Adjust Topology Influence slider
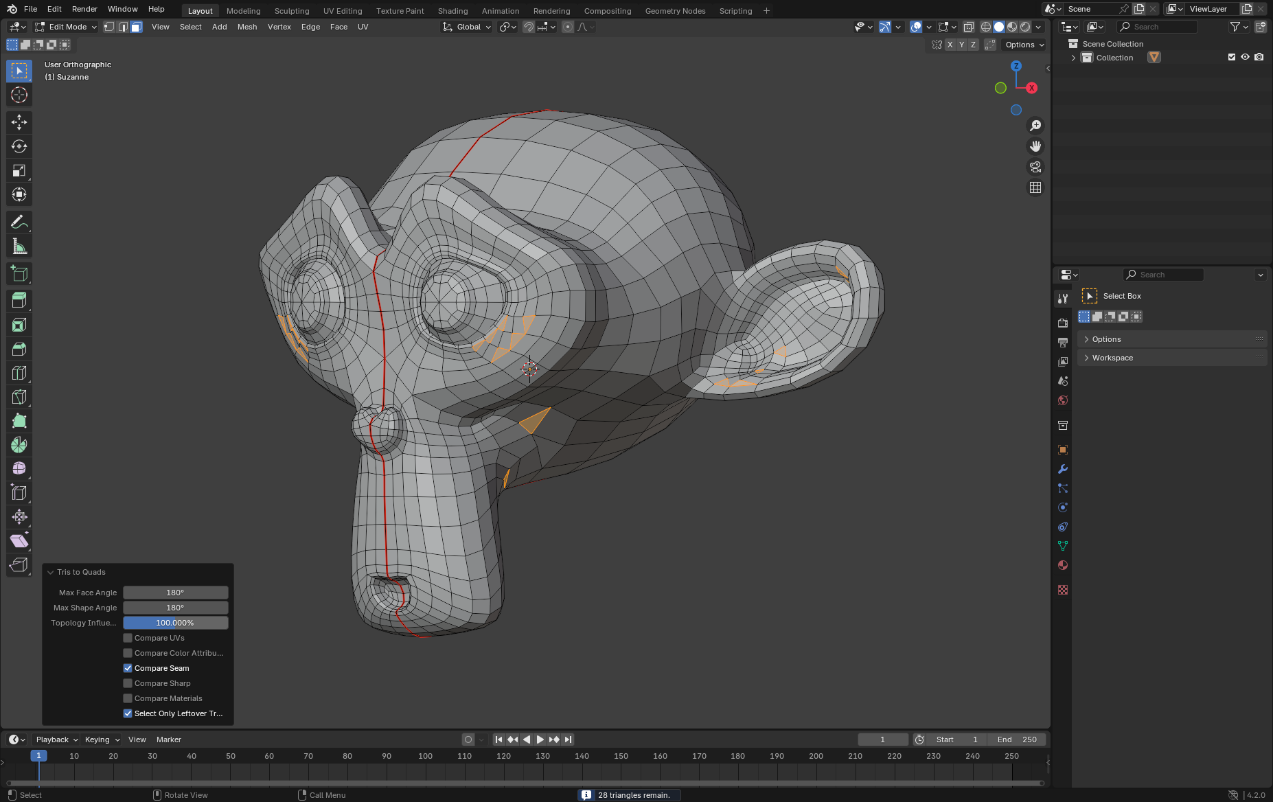This screenshot has width=1273, height=802. (175, 623)
